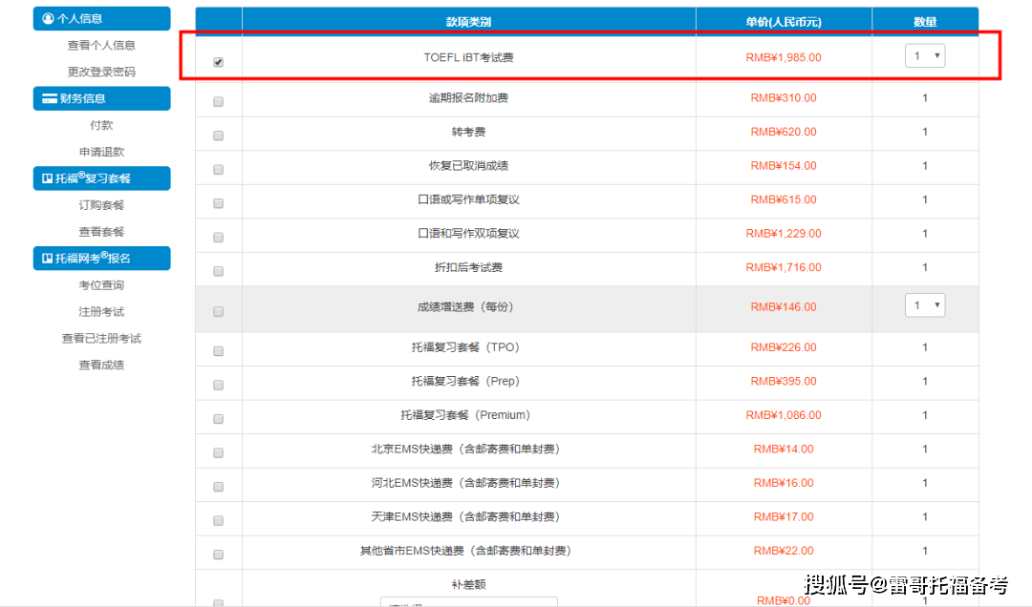This screenshot has height=607, width=1032.
Task: Click the 转考费 item name
Action: [468, 132]
